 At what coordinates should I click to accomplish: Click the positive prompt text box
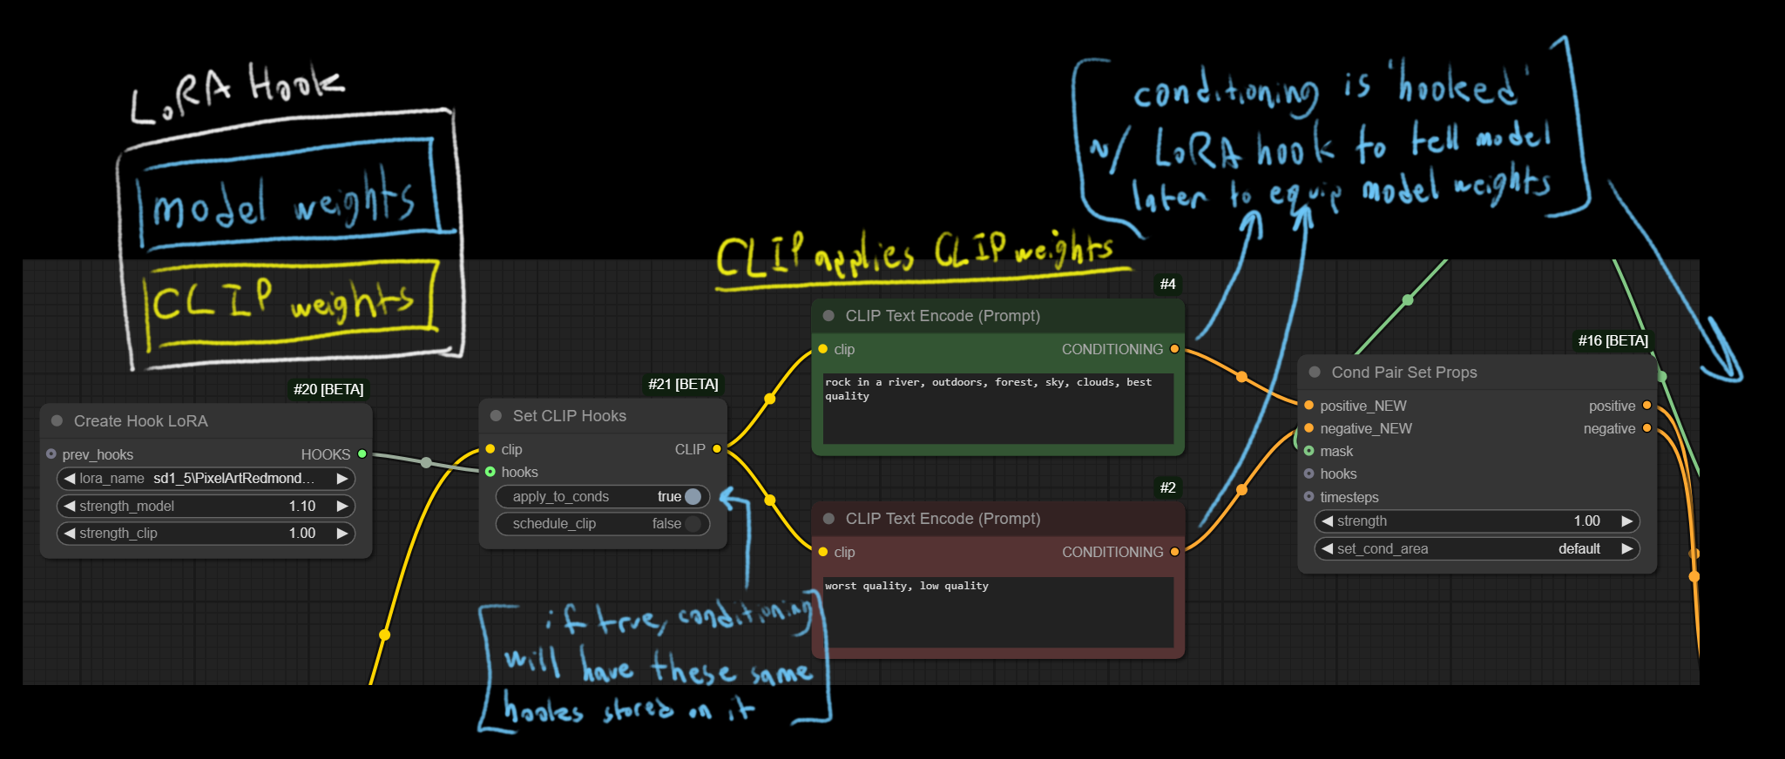coord(997,407)
